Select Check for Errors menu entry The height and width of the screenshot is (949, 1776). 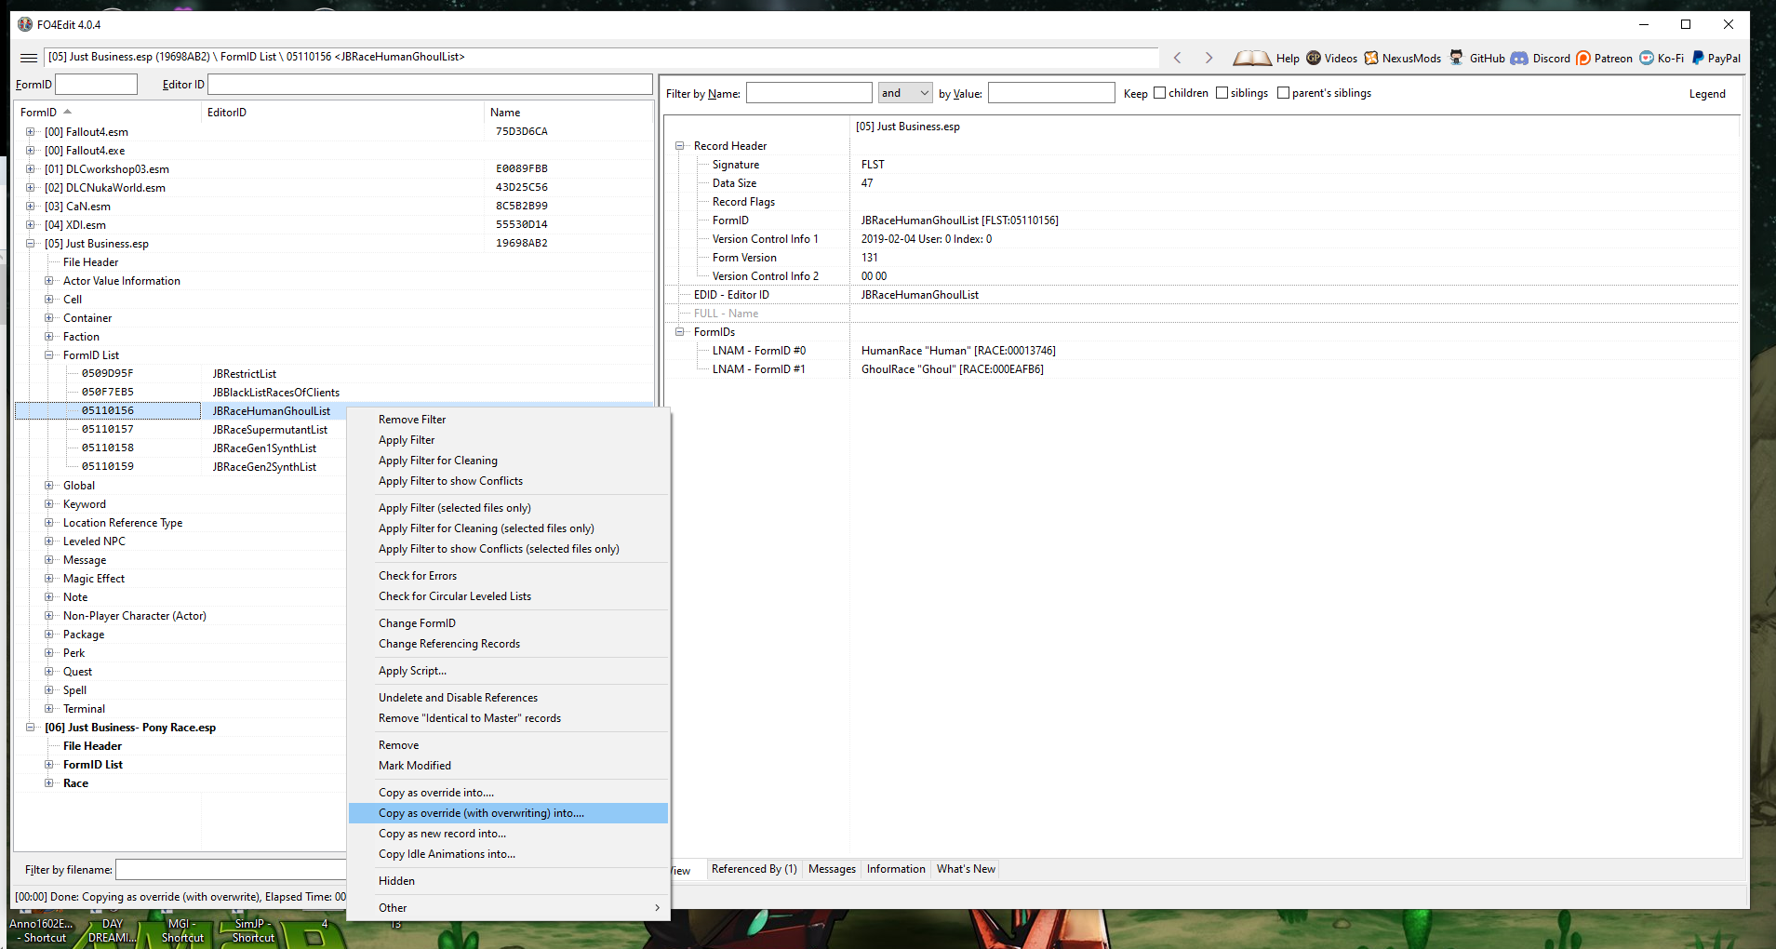tap(508, 576)
